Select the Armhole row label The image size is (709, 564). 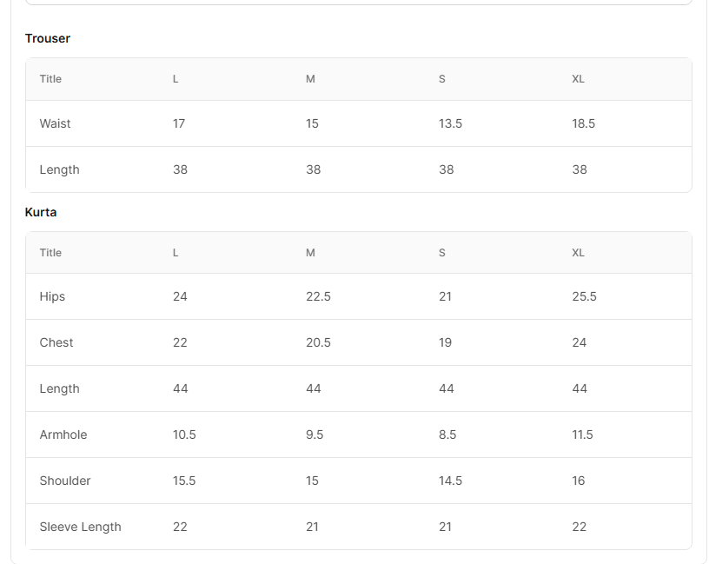pos(63,435)
